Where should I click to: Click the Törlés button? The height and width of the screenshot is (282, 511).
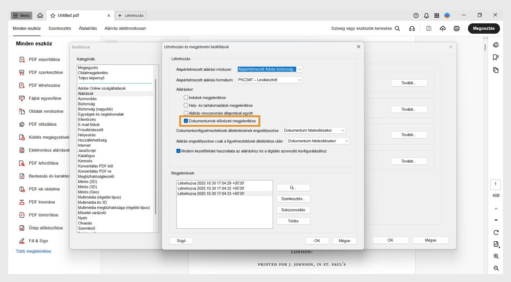click(x=293, y=221)
